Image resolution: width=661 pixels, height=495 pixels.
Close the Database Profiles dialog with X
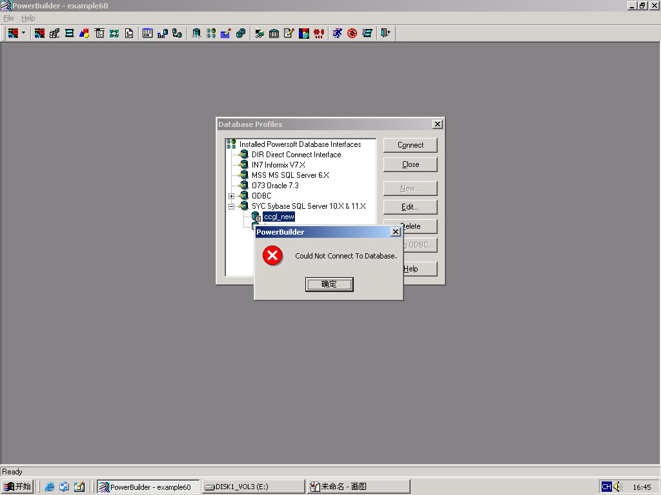click(438, 124)
